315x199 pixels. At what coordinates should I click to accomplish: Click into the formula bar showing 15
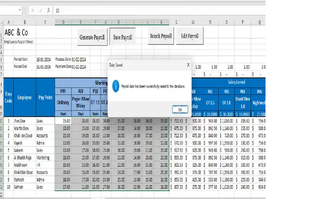159,11
